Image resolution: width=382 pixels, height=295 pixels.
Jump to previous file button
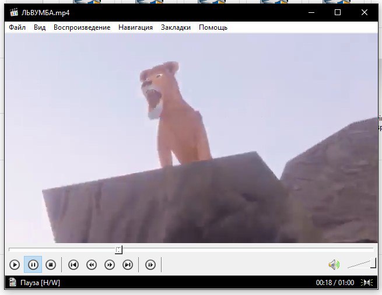[x=73, y=265]
